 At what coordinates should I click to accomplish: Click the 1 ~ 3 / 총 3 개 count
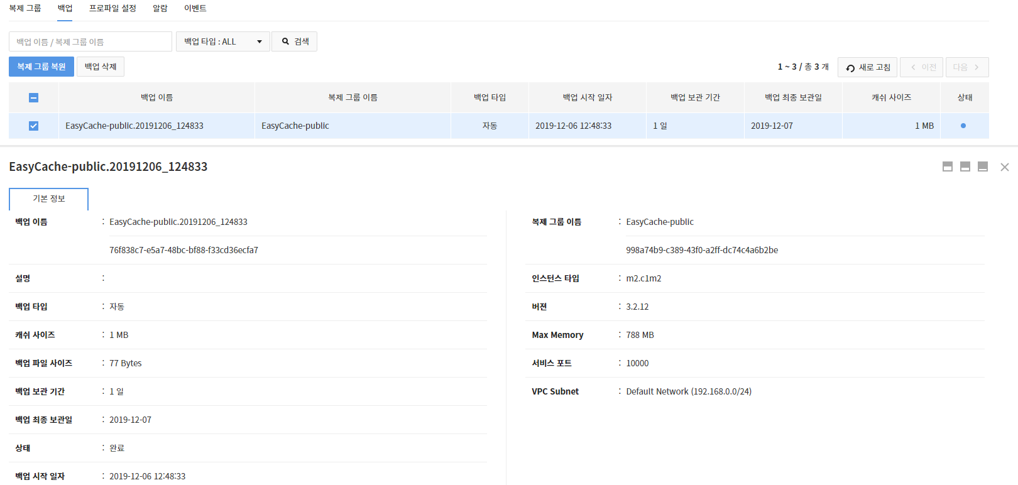pyautogui.click(x=803, y=67)
